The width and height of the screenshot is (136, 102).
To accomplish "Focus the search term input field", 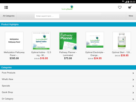I will (x=47, y=16).
